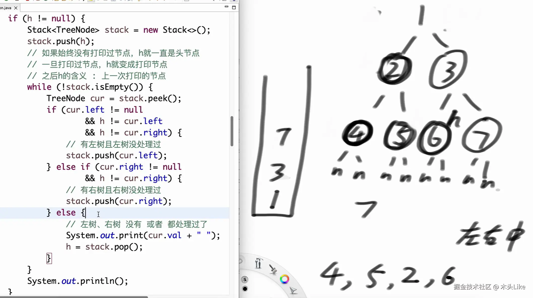The height and width of the screenshot is (298, 533).
Task: Close the on.java editor tab
Action: 16,8
